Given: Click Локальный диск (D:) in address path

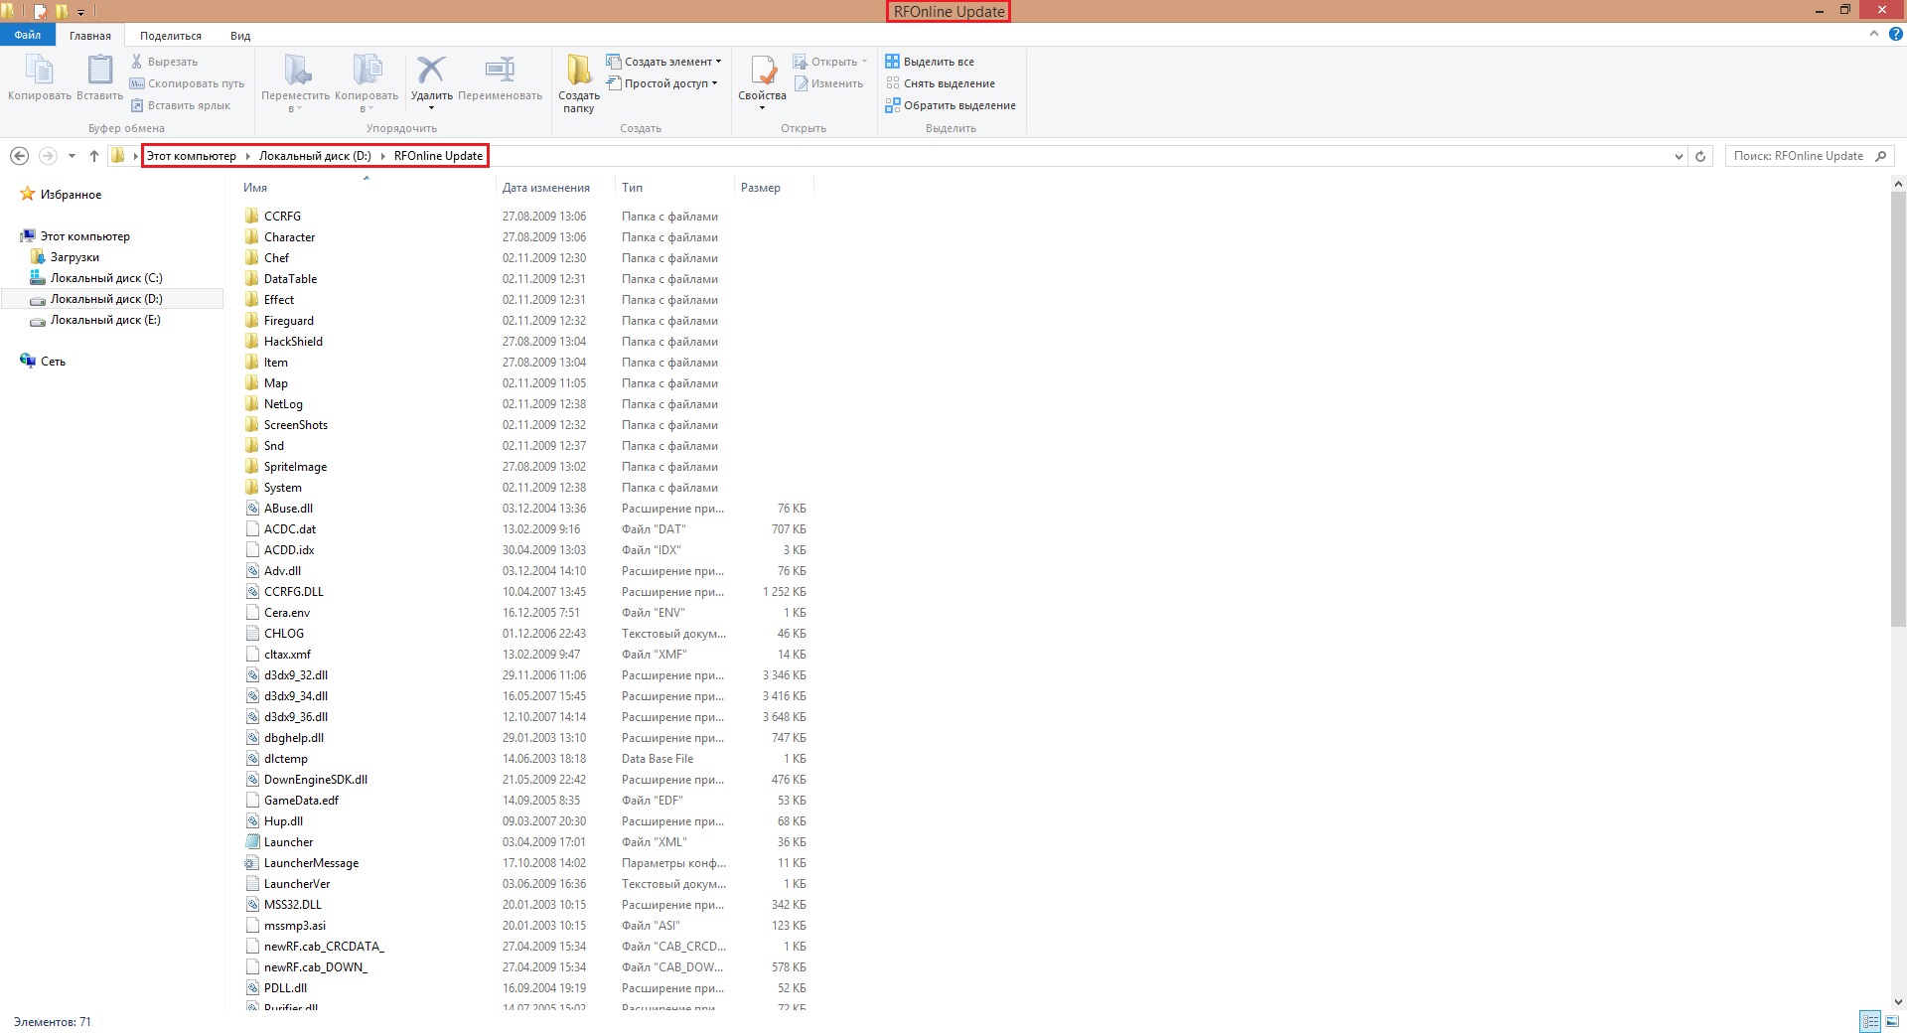Looking at the screenshot, I should tap(315, 156).
